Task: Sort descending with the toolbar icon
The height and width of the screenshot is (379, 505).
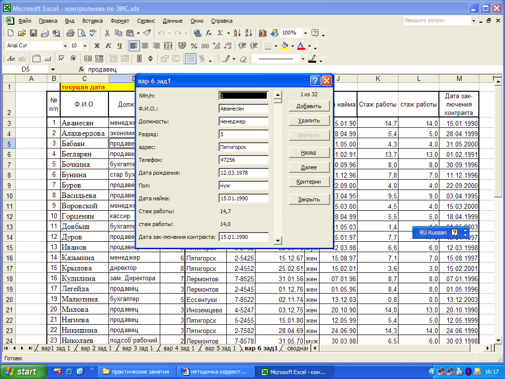Action: (x=249, y=33)
